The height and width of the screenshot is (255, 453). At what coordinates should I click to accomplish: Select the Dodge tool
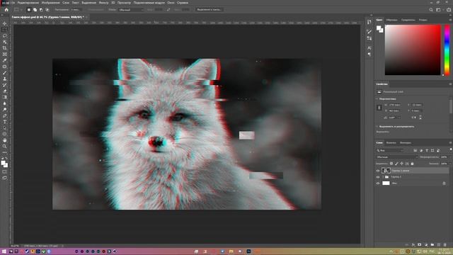pos(5,110)
